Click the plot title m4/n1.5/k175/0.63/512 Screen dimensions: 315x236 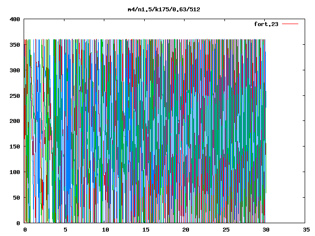(164, 9)
